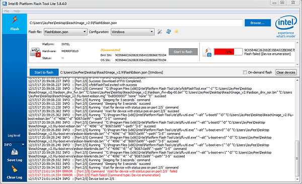Click the Log level label

[14, 135]
